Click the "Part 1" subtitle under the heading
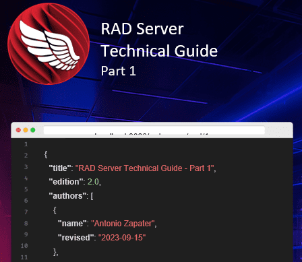The image size is (302, 262). click(x=119, y=71)
